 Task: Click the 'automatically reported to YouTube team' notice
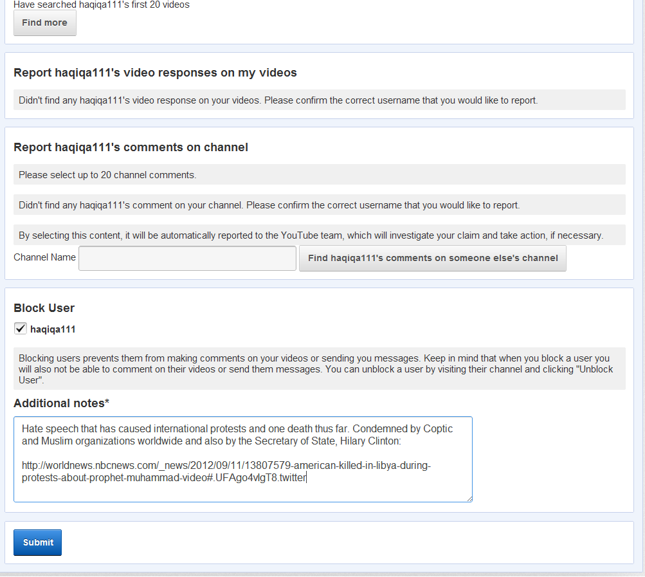coord(311,235)
